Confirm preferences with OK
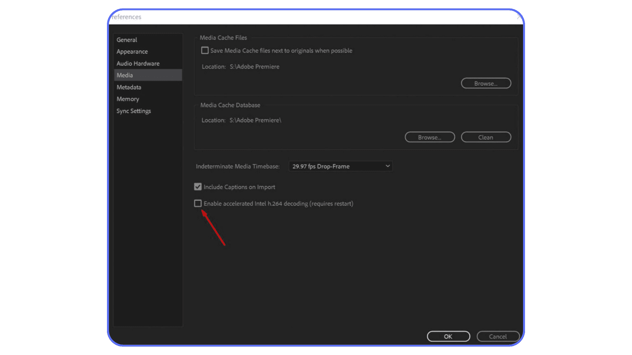This screenshot has width=632, height=355. [x=448, y=336]
